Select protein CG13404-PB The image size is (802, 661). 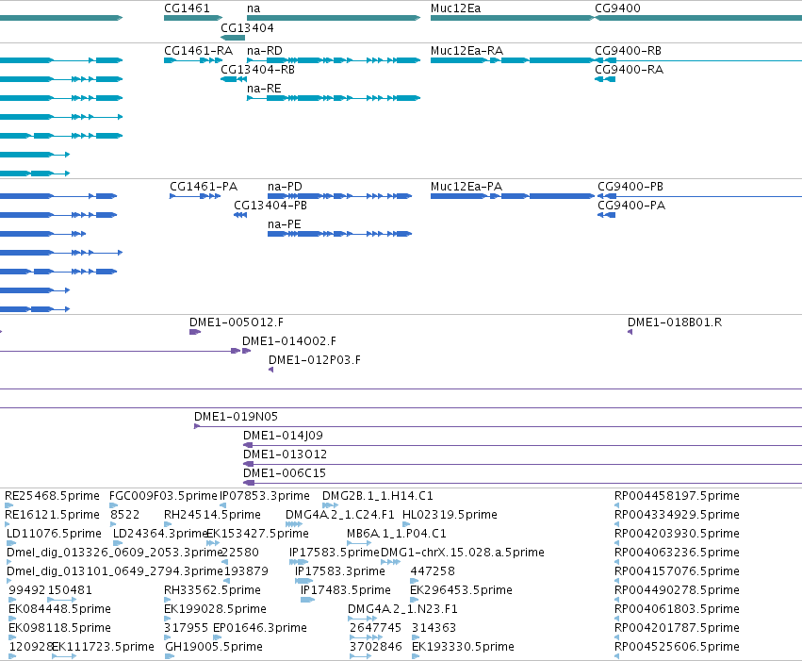(270, 206)
